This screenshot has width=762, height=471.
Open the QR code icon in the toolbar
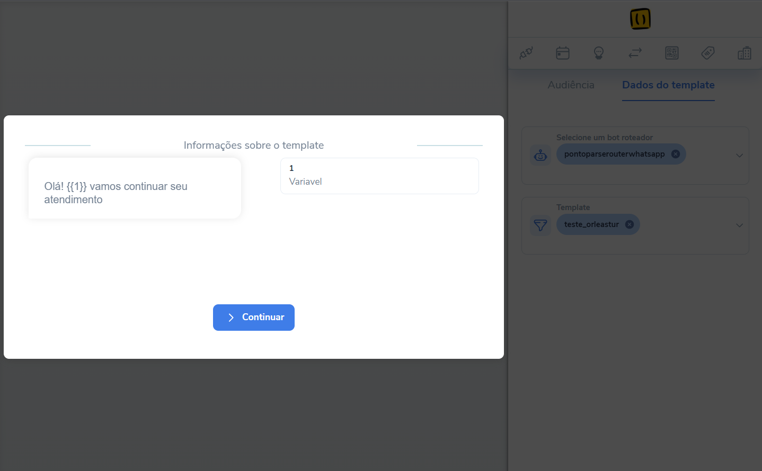pyautogui.click(x=671, y=53)
